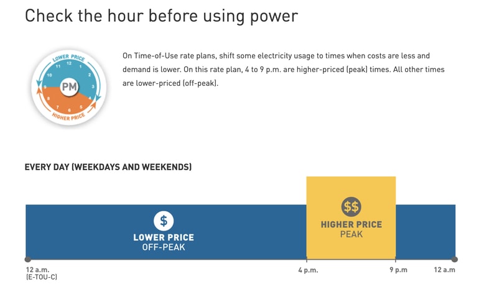
Task: Click the number 6 on the clock
Action: 69,111
